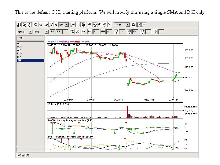The height and width of the screenshot is (165, 220).
Task: Switch to bar chart style icon
Action: (x=78, y=25)
